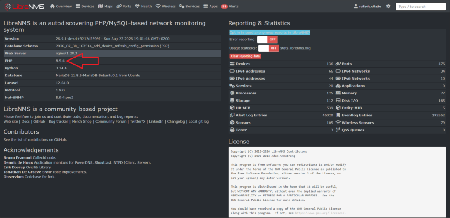Click the Entity-MIB cube icon
Viewport: 450px width, 218px height.
(338, 108)
